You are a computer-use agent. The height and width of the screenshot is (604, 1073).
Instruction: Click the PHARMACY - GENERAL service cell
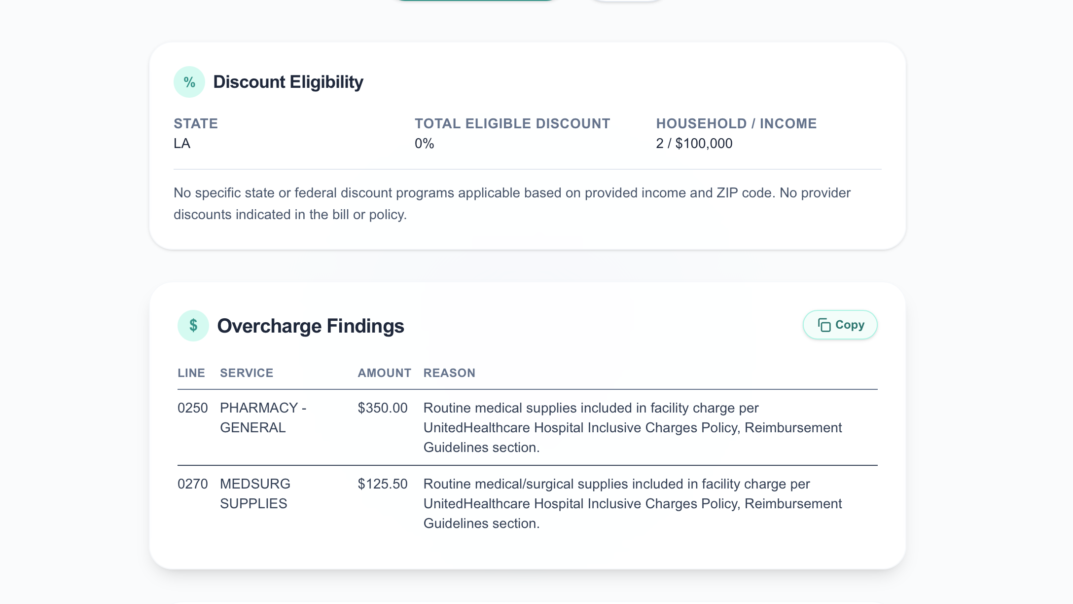(x=263, y=417)
